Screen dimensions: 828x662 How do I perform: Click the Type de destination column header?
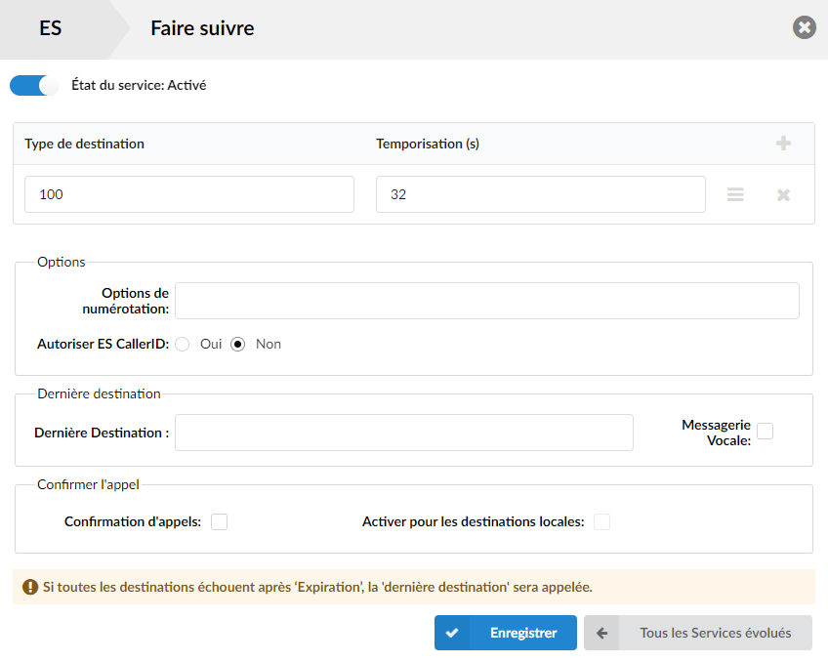(x=85, y=144)
